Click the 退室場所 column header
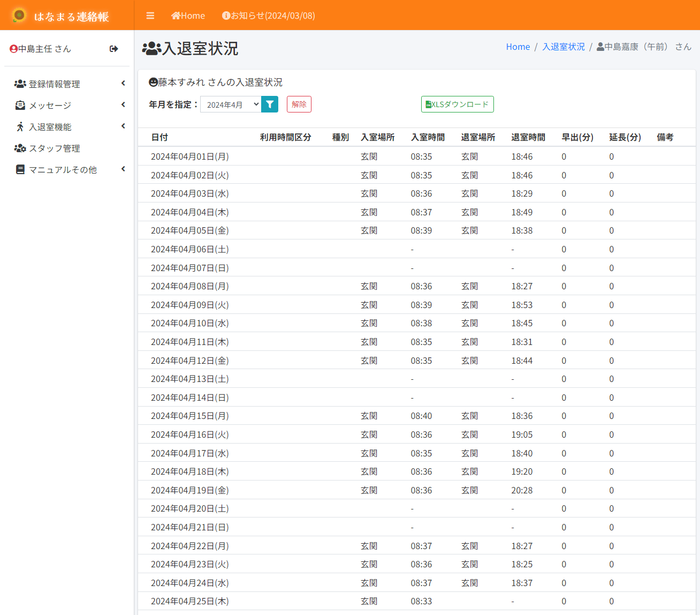700x615 pixels. [x=478, y=138]
